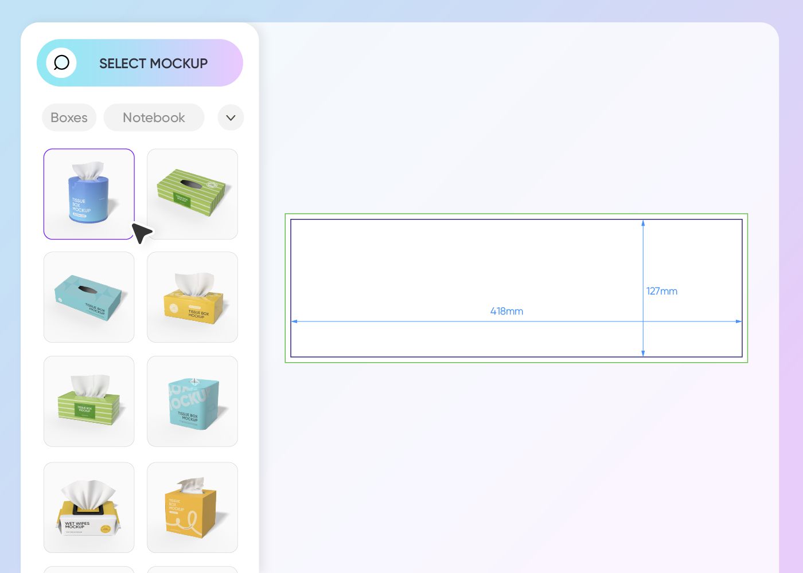
Task: Pick the yellow cube tissue box mockup
Action: tap(192, 507)
